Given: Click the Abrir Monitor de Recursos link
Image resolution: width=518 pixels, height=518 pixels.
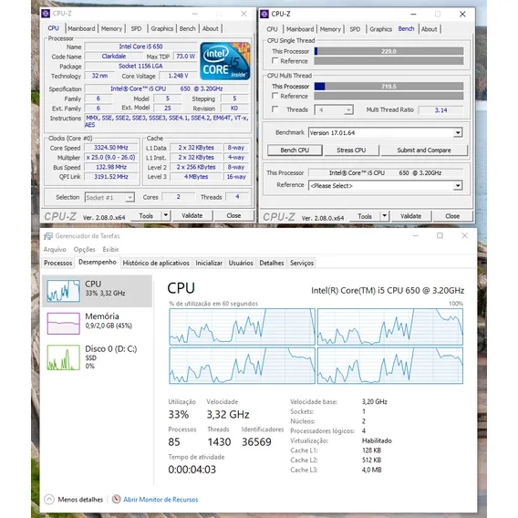Looking at the screenshot, I should coord(161,499).
